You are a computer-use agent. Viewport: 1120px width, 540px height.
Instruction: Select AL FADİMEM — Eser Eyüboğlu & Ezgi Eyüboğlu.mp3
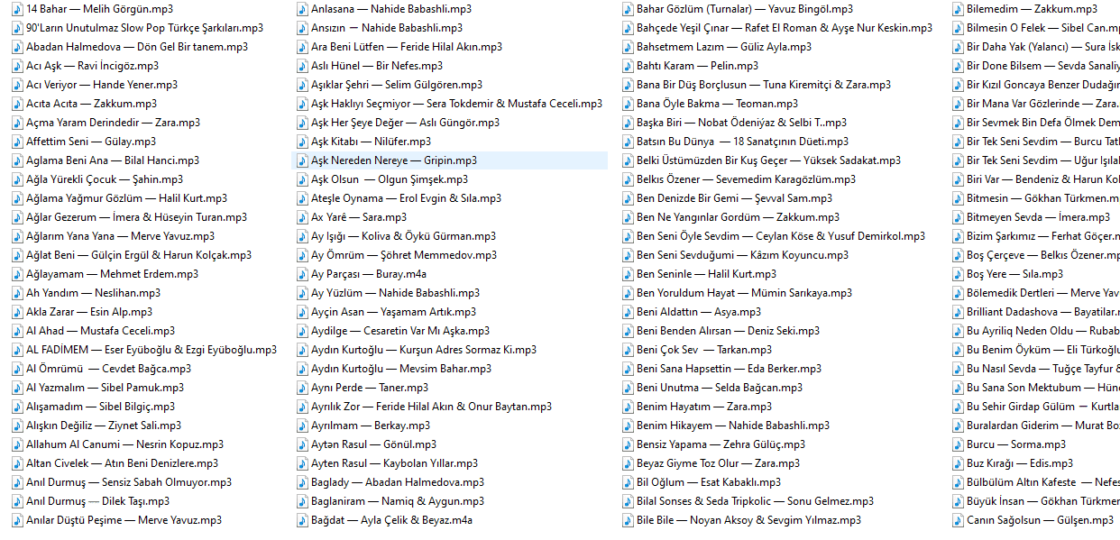click(151, 350)
